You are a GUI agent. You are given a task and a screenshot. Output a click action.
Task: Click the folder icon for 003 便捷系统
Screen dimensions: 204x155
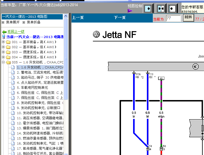coord(8,52)
